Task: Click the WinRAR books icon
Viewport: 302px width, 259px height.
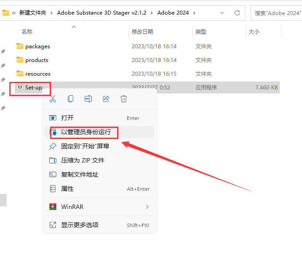Action: 53,207
